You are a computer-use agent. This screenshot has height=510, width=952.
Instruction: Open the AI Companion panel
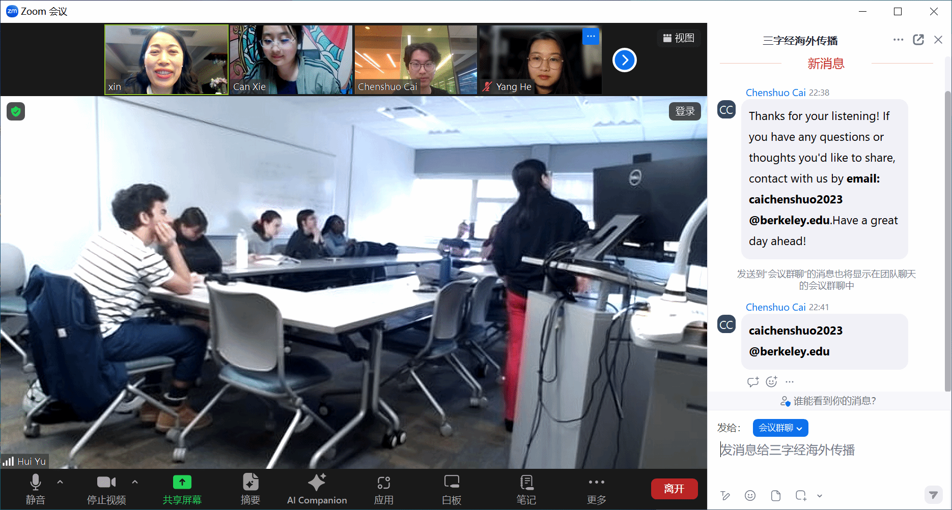click(317, 489)
